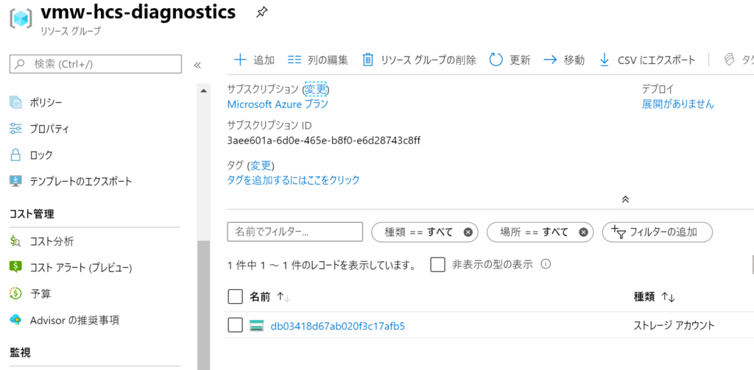Click the 更新 refresh icon

click(x=496, y=60)
